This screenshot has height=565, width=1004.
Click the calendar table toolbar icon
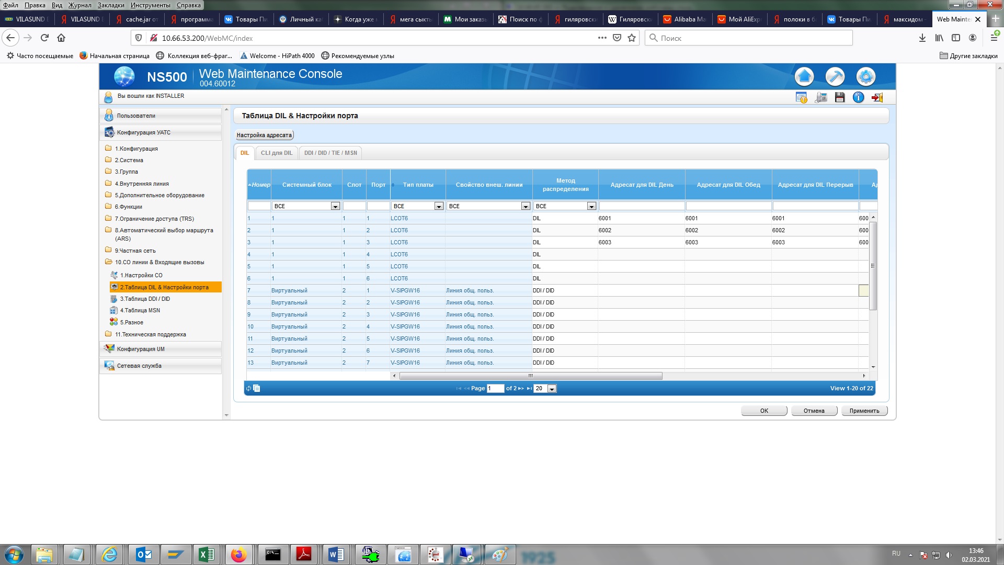tap(801, 97)
